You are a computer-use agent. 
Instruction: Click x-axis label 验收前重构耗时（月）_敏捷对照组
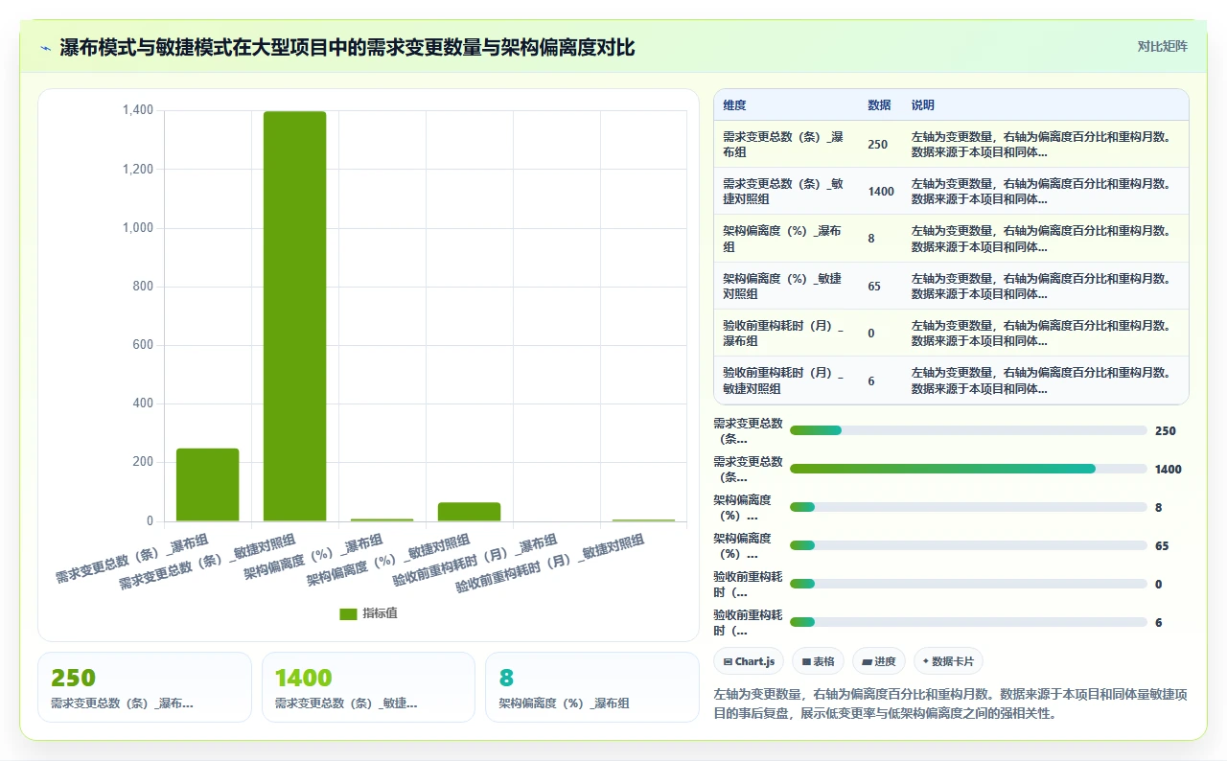click(549, 565)
